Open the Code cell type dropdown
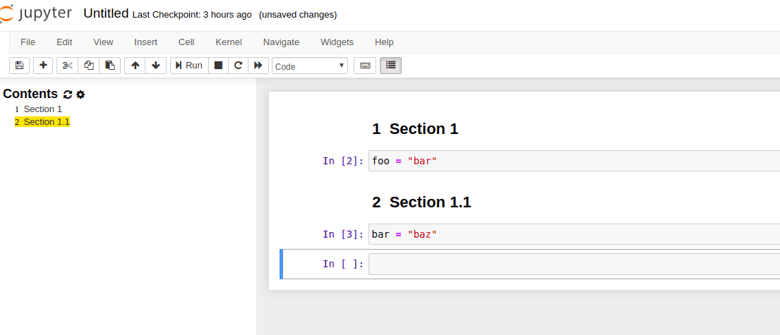The height and width of the screenshot is (335, 780). pos(309,66)
